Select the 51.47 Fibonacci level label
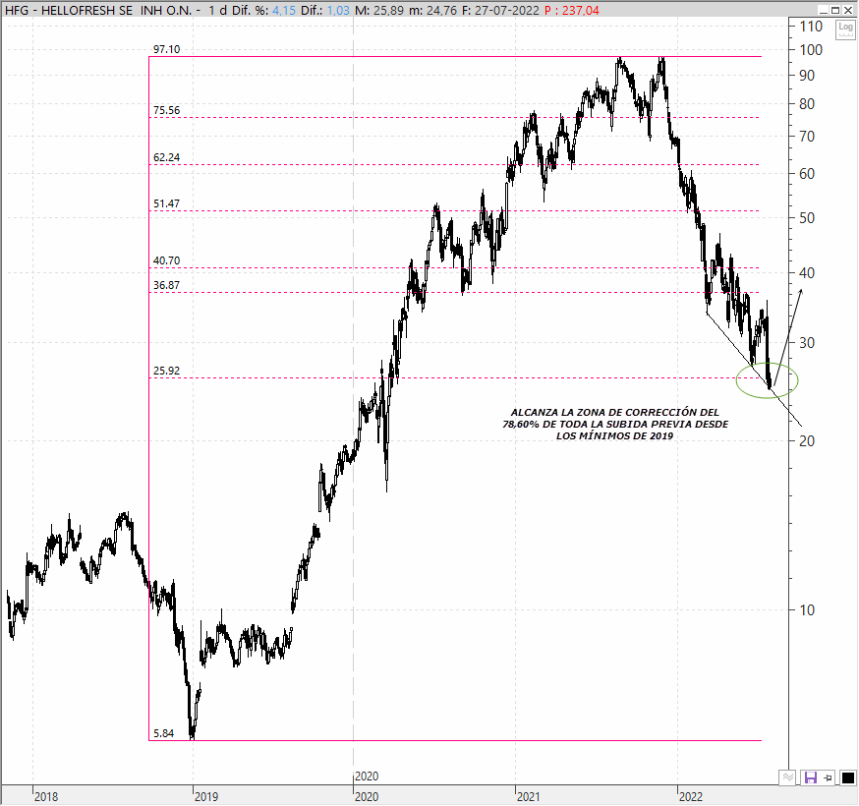The height and width of the screenshot is (806, 859). click(x=166, y=203)
